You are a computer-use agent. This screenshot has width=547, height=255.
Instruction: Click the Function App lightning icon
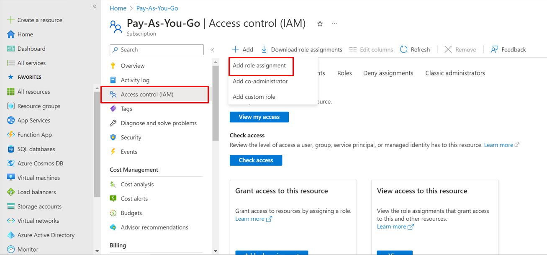[11, 135]
